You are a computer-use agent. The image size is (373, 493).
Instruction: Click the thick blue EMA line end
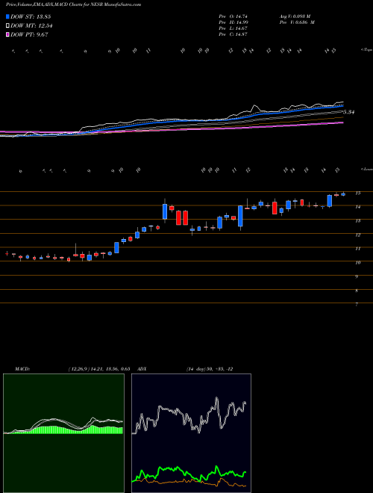342,106
